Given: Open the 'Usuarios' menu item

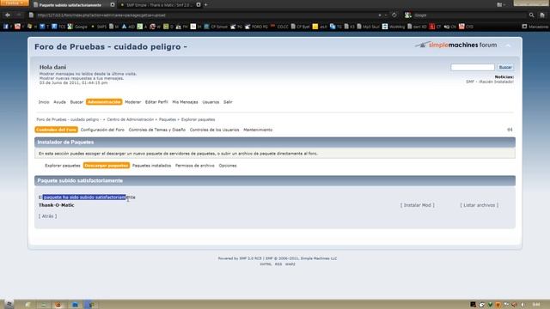Looking at the screenshot, I should (211, 102).
